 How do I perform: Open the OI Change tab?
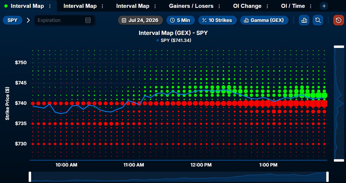(247, 6)
